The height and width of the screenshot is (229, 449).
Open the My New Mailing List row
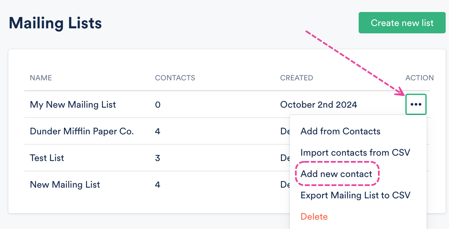[73, 105]
